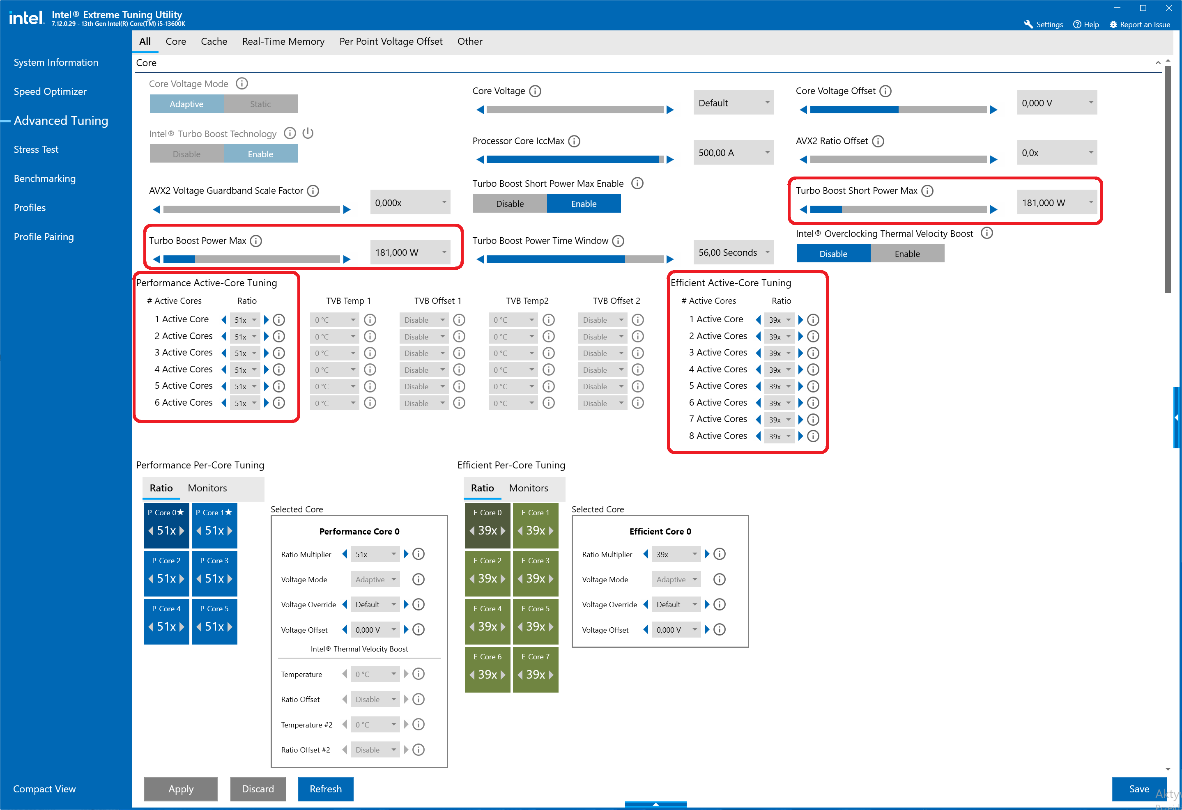Click info icon beside Turbo Boost Power Max

pyautogui.click(x=256, y=241)
